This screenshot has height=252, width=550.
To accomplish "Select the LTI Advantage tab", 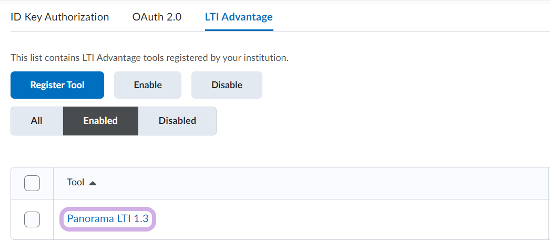I will (x=239, y=17).
